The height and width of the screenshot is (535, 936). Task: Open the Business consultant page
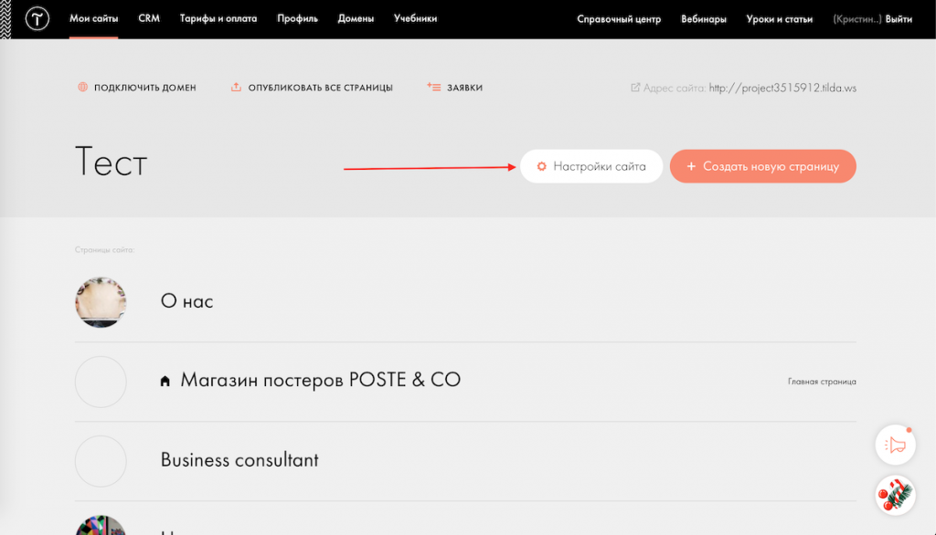pyautogui.click(x=239, y=460)
